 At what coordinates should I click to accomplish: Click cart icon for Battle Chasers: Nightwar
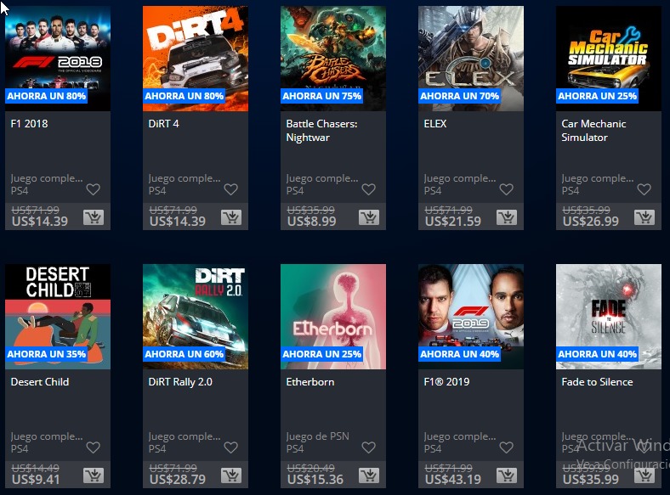coord(369,217)
